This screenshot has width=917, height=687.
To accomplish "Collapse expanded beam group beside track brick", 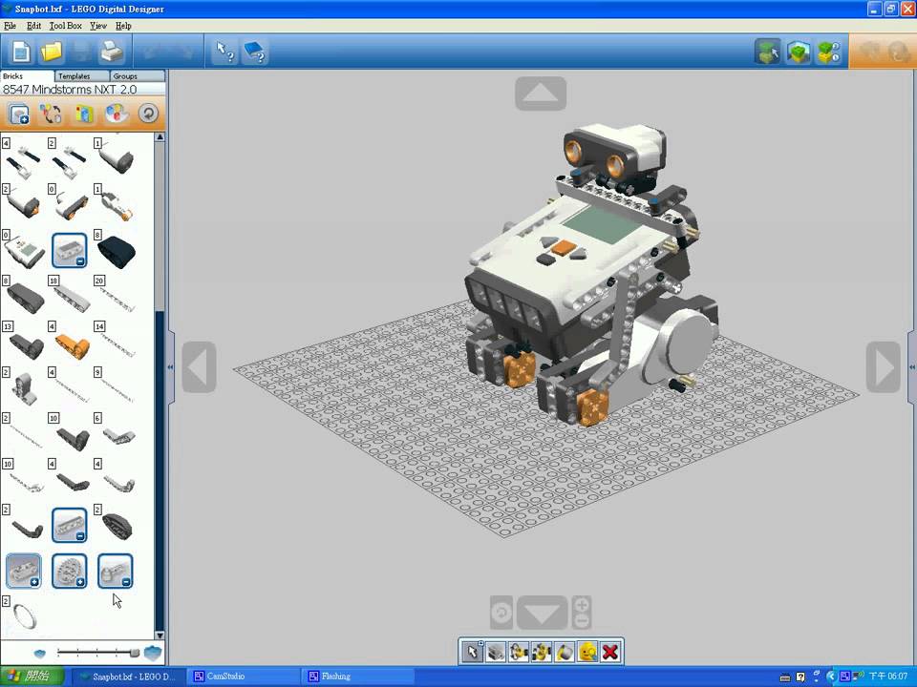I will pos(69,525).
